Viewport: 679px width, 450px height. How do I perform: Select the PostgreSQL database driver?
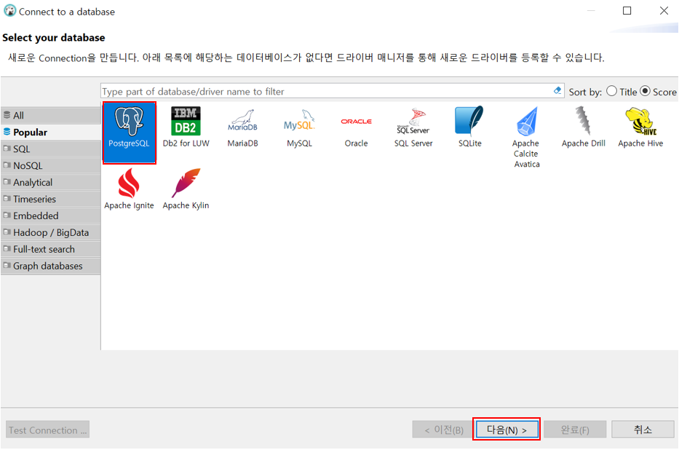tap(129, 133)
